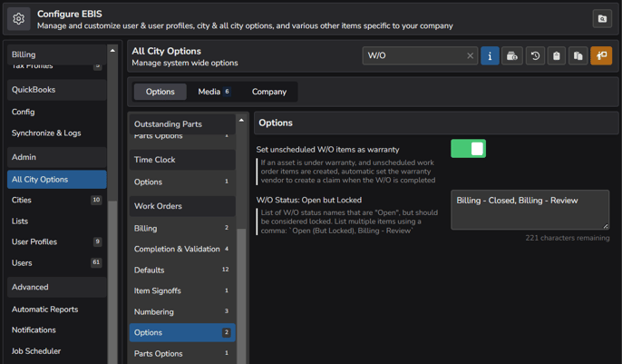Click the "221 characters remaining" text
Screen dimensions: 622x364
pyautogui.click(x=568, y=238)
